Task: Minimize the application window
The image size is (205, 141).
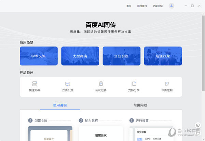Action: point(186,6)
